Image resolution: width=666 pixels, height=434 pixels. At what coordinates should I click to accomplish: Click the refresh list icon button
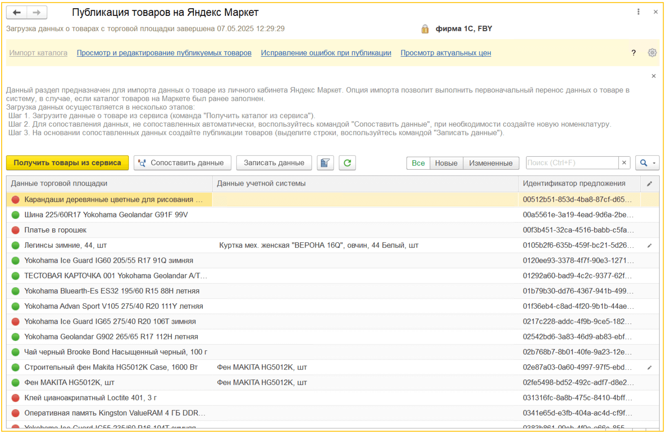coord(347,163)
